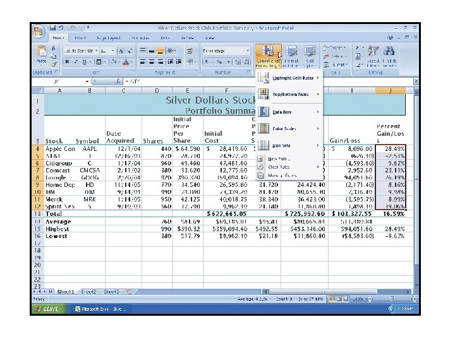Click the Borders icon
The width and height of the screenshot is (455, 341).
[x=99, y=62]
